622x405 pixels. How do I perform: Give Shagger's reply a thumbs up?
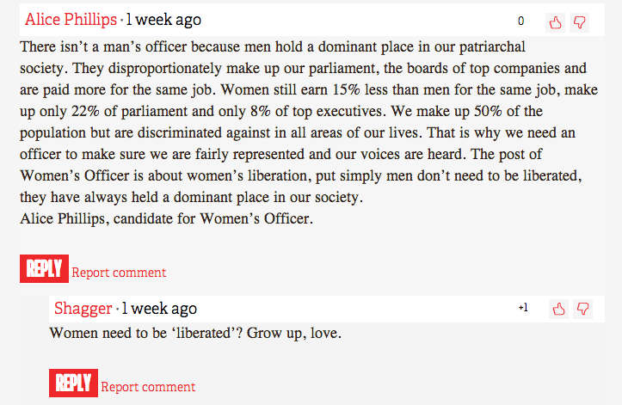(x=559, y=309)
